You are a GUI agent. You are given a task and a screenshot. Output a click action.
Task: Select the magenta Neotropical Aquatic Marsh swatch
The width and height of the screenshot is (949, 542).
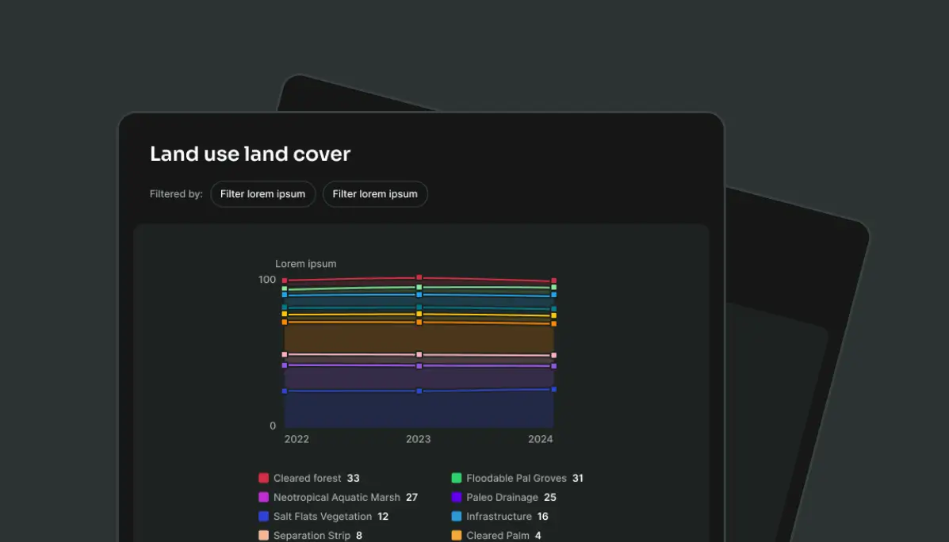(264, 498)
